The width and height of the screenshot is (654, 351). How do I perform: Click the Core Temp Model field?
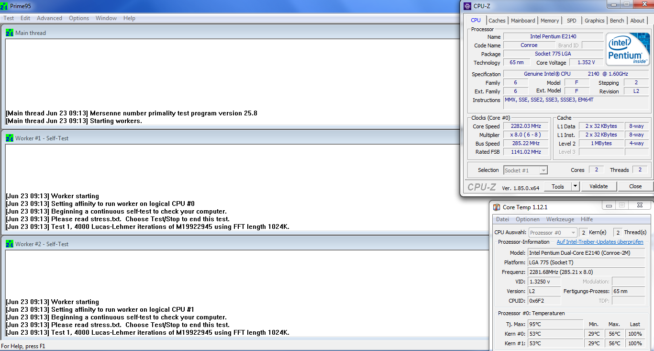coord(587,253)
